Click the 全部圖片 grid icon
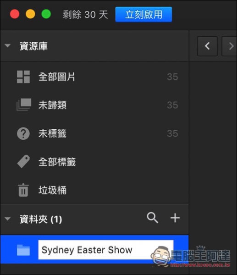The width and height of the screenshot is (237, 275). pyautogui.click(x=23, y=77)
